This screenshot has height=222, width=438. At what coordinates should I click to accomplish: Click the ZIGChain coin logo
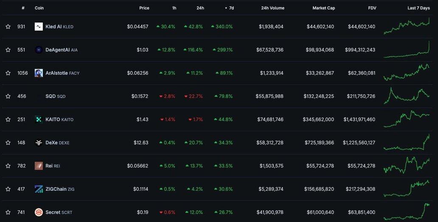tap(39, 189)
